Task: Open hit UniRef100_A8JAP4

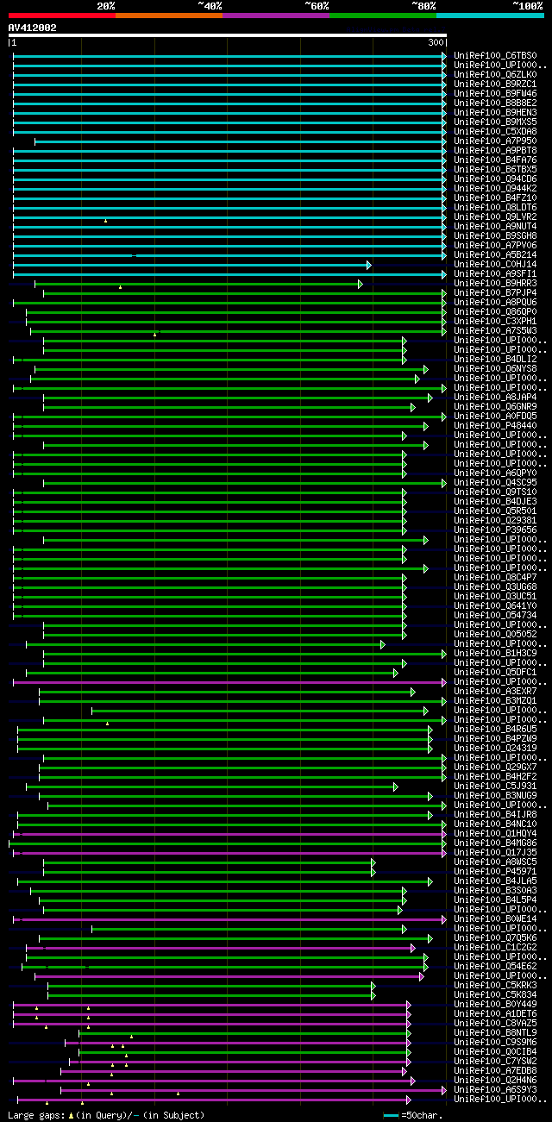Action: click(495, 398)
